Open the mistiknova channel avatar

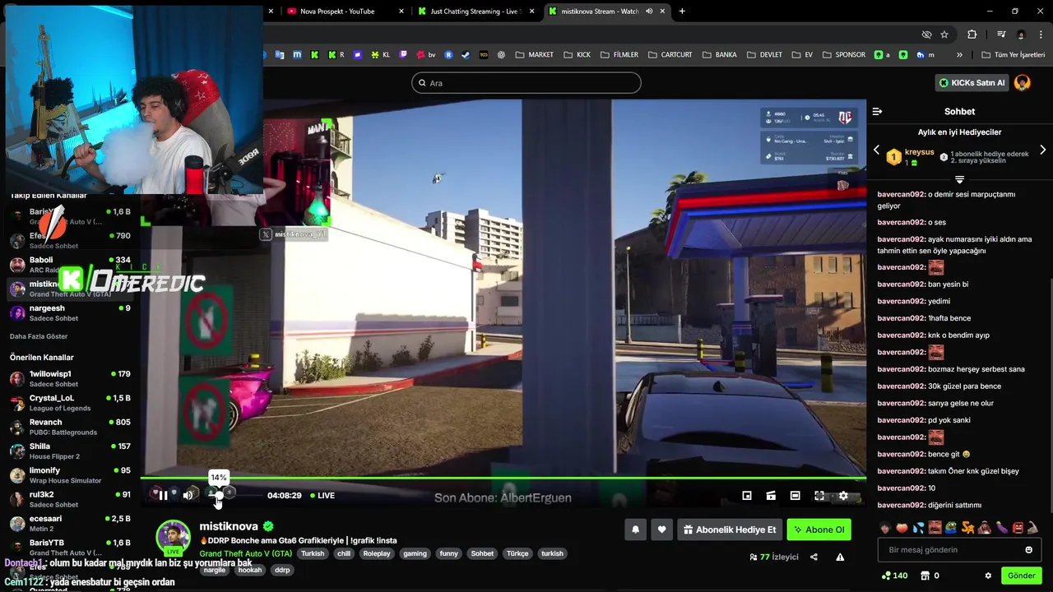[x=173, y=537]
